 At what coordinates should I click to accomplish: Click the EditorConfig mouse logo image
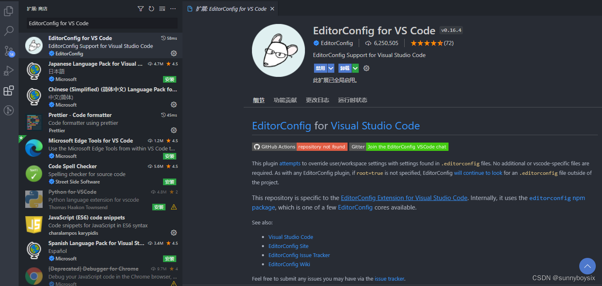coord(278,50)
